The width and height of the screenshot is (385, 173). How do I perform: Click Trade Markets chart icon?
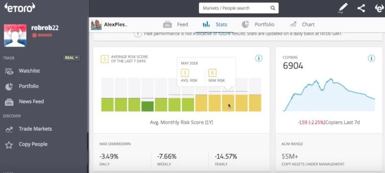click(x=9, y=129)
